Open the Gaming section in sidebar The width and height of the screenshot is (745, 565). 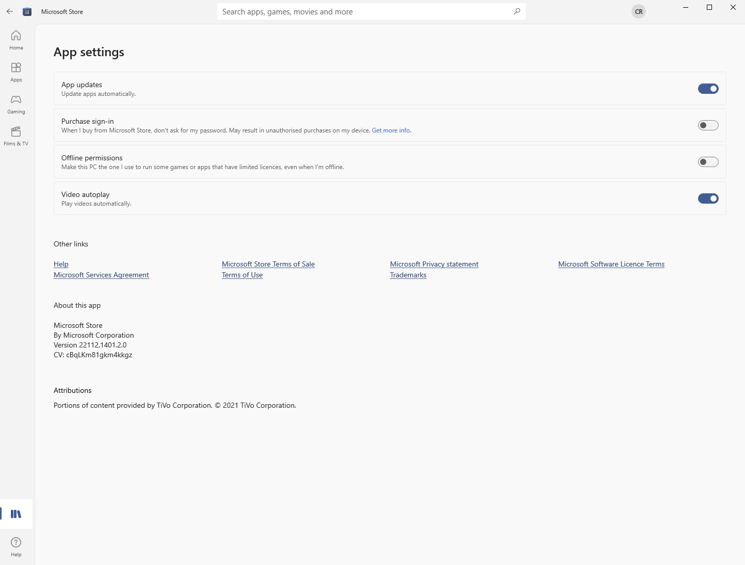pos(16,104)
